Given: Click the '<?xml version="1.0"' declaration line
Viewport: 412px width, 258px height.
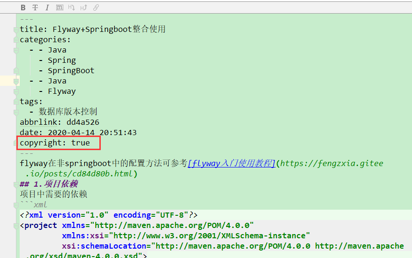Looking at the screenshot, I should click(x=109, y=215).
